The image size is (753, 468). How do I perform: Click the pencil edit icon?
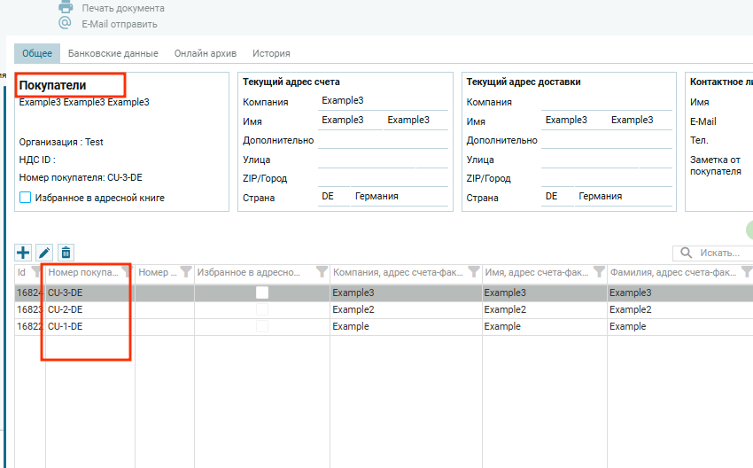click(x=44, y=253)
